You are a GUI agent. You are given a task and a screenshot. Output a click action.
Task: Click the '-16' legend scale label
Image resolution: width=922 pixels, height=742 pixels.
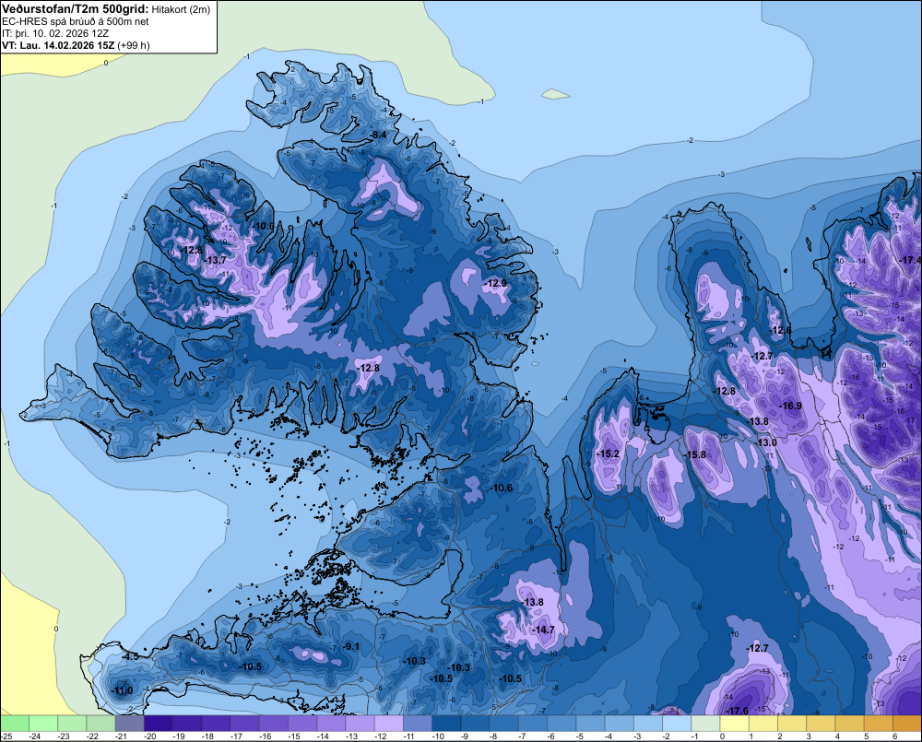[x=266, y=736]
